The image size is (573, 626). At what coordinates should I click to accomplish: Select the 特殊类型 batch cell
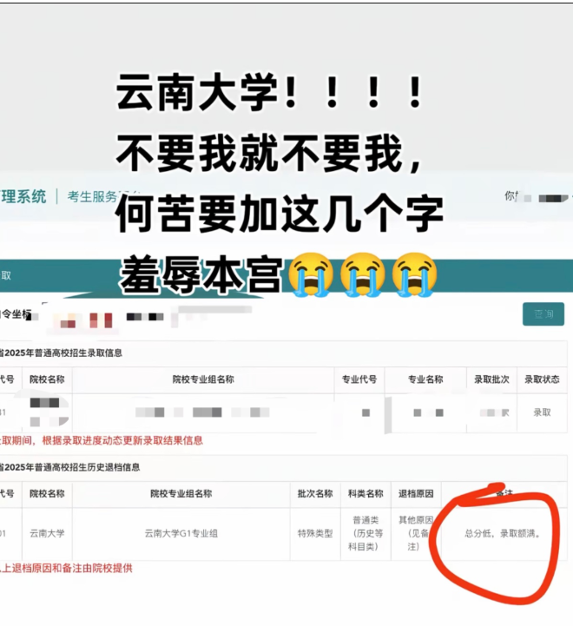(315, 533)
